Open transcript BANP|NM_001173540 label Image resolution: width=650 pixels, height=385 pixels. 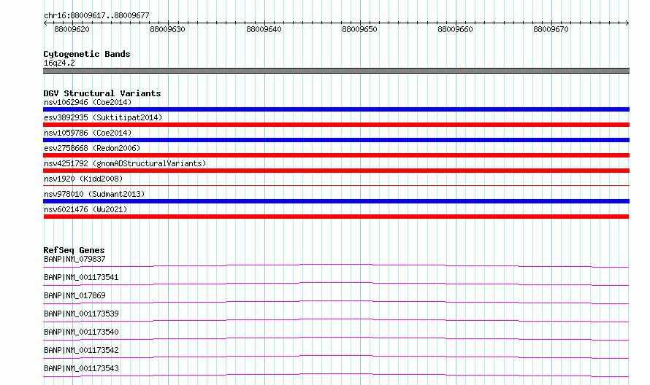point(81,332)
